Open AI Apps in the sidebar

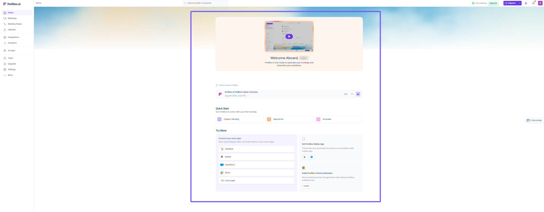coord(17,51)
